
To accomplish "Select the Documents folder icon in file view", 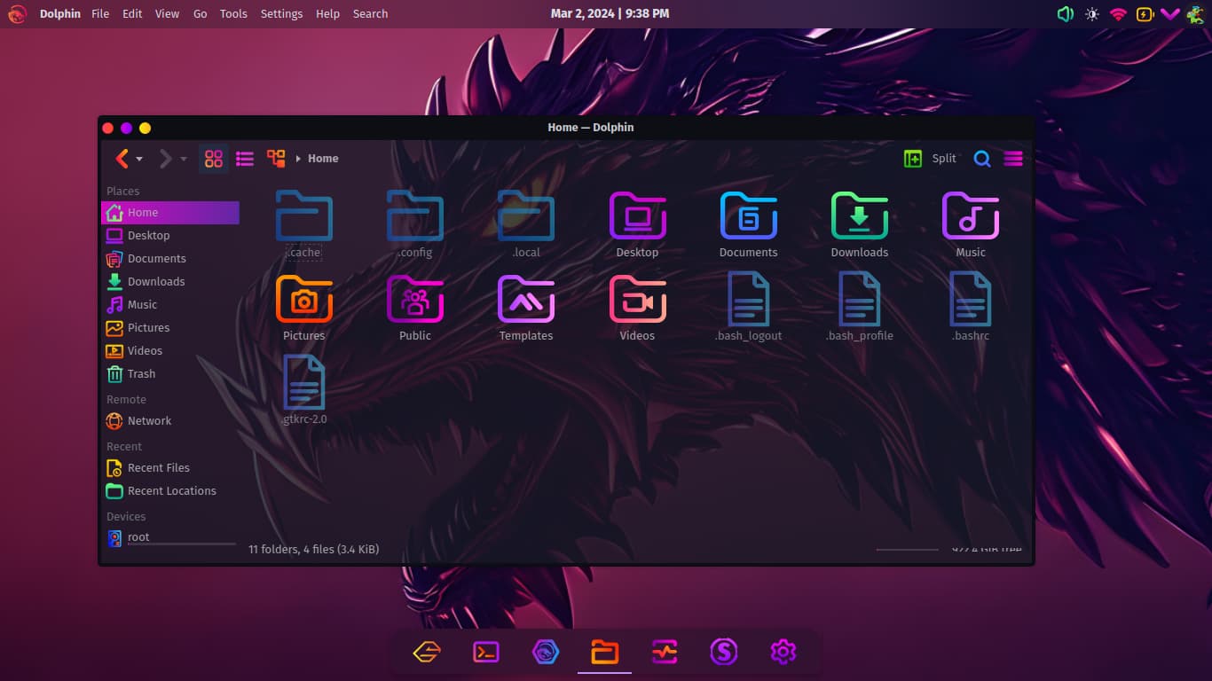I will (x=749, y=215).
